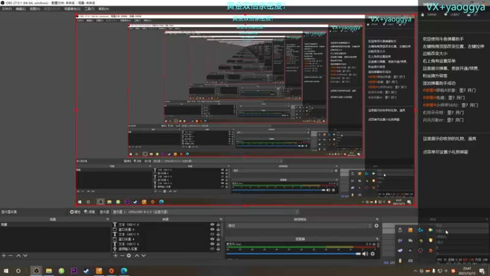490x276 pixels.
Task: Open the 编辑(E) menu
Action: pyautogui.click(x=20, y=9)
